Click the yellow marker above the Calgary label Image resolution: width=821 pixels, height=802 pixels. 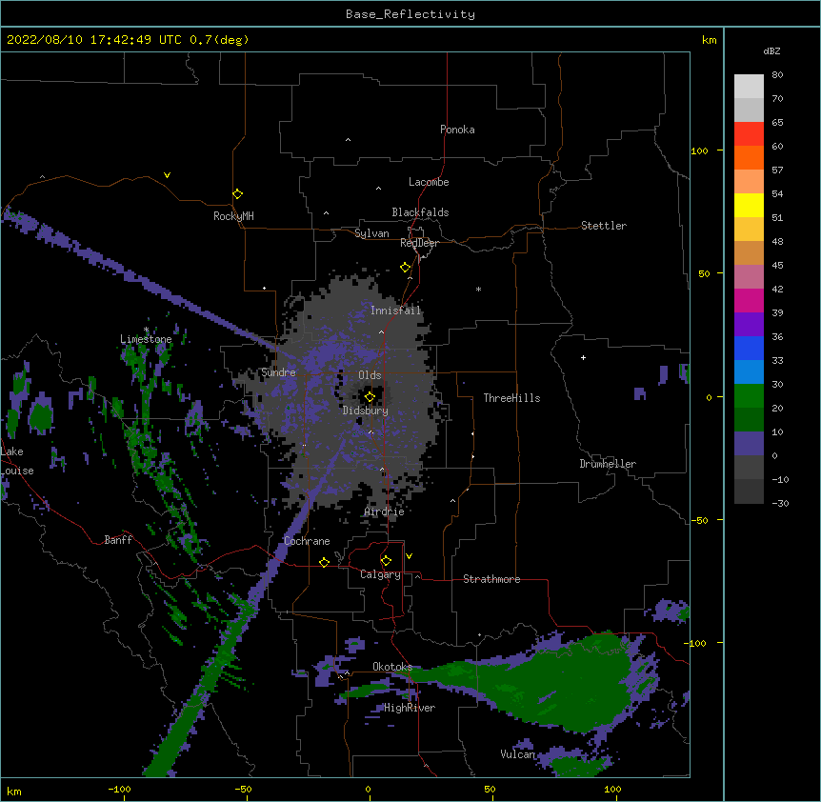386,561
